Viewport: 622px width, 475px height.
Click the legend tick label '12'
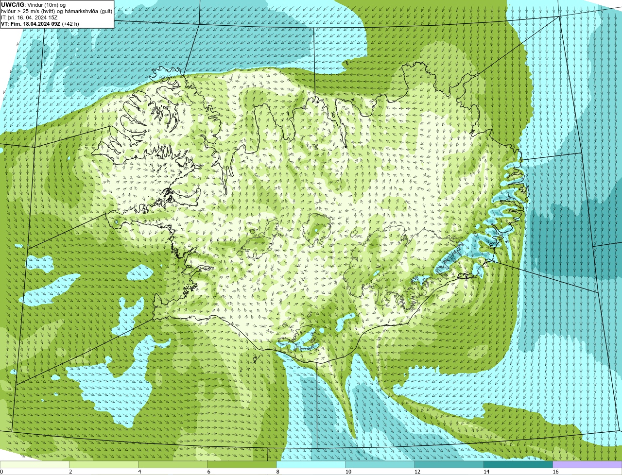417,472
